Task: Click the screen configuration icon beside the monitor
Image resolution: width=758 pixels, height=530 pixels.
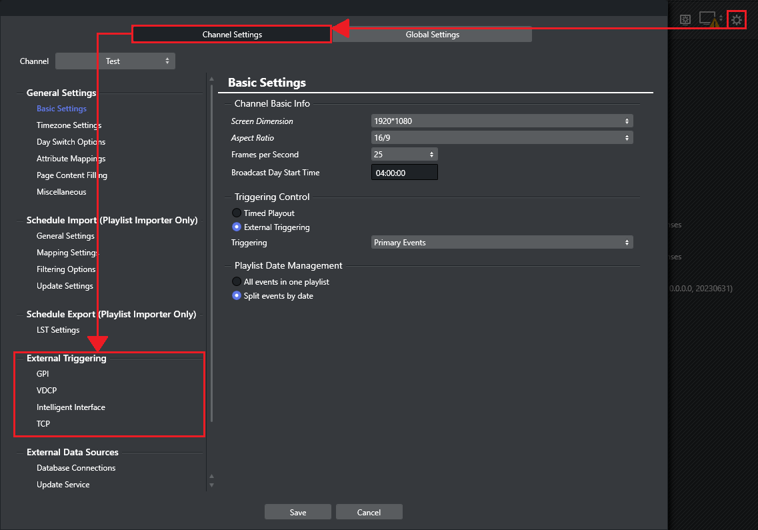Action: point(685,20)
